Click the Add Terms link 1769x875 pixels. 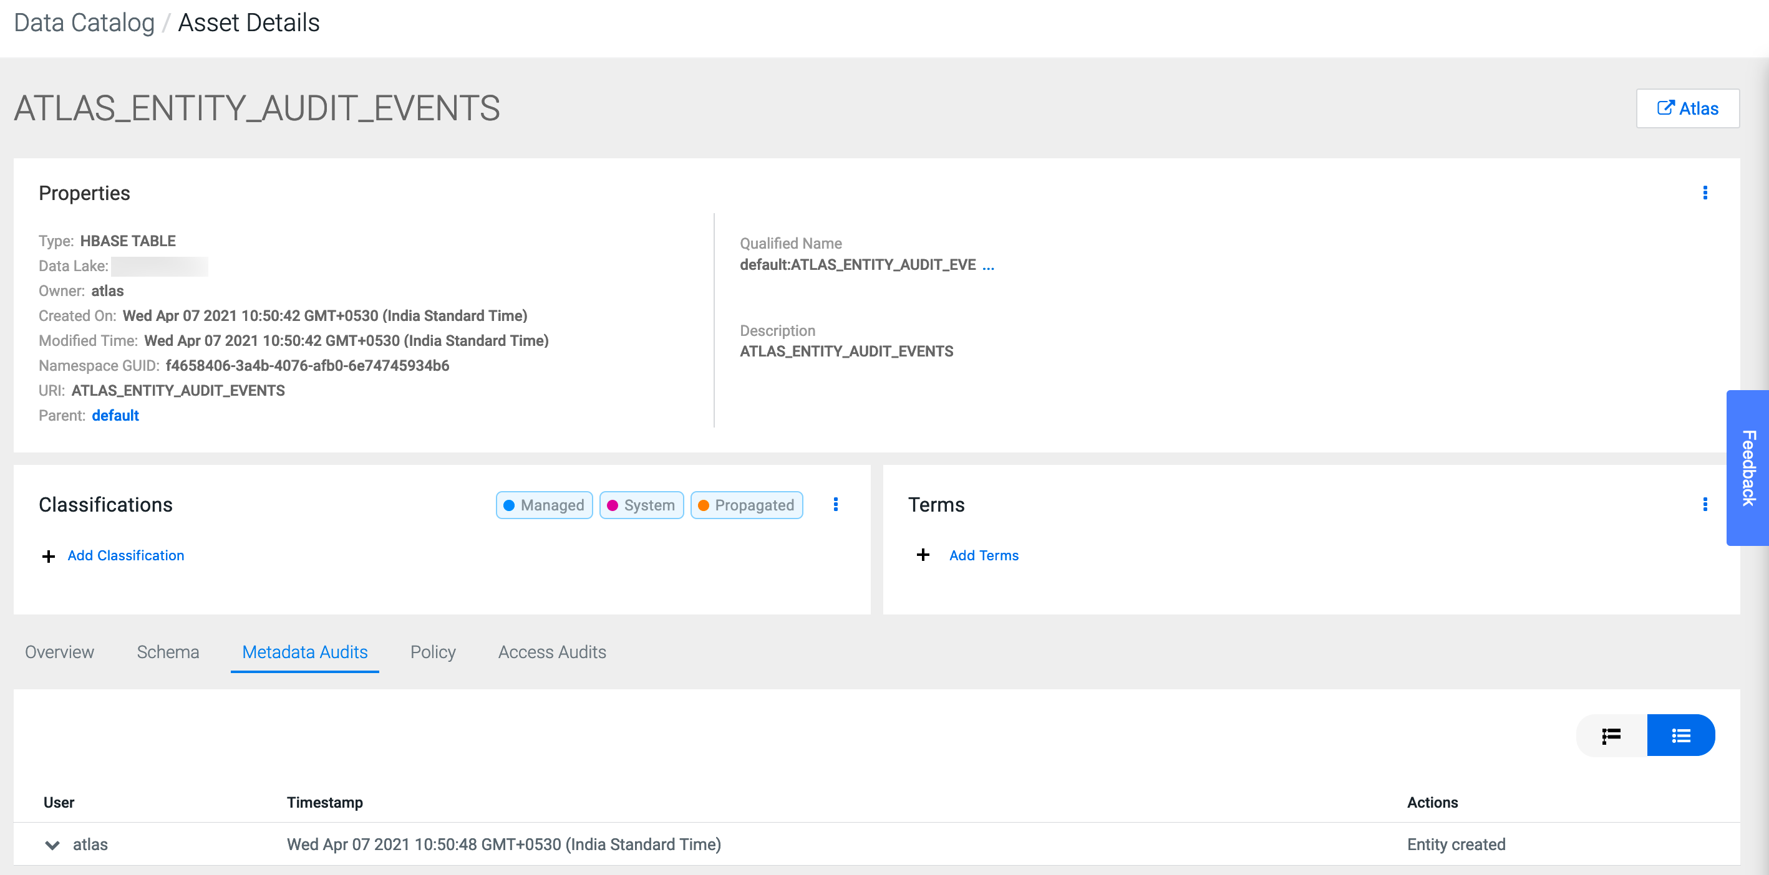click(984, 555)
